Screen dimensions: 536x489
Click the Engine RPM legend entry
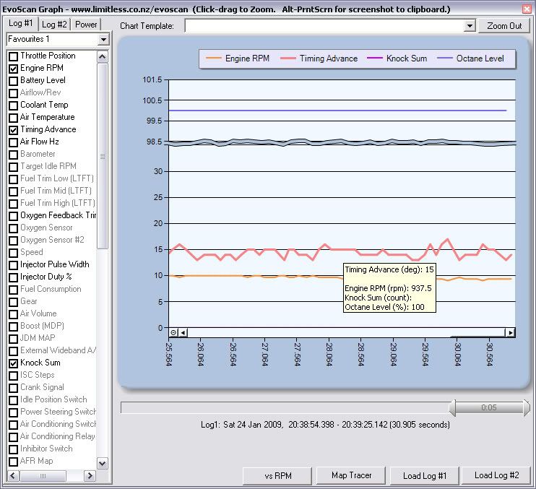coord(238,59)
